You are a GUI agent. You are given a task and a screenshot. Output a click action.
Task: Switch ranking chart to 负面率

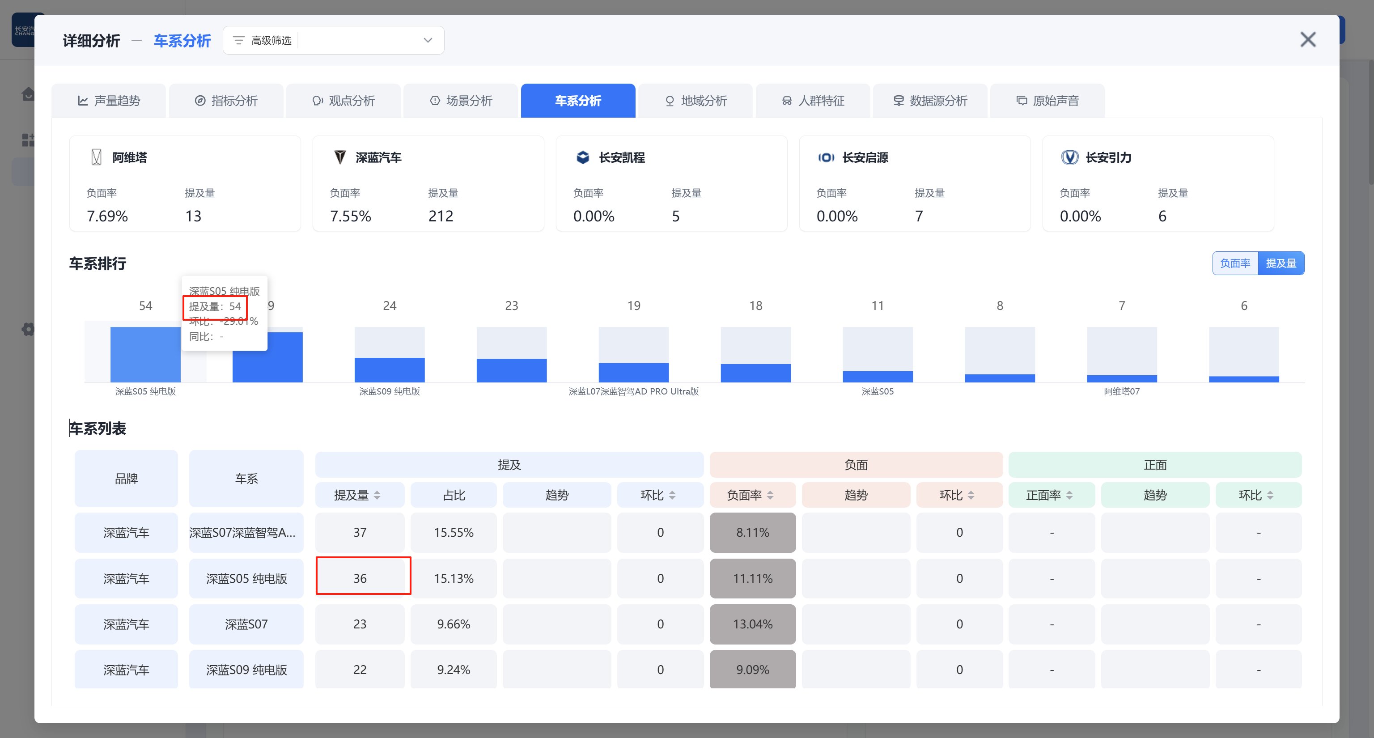click(x=1235, y=263)
